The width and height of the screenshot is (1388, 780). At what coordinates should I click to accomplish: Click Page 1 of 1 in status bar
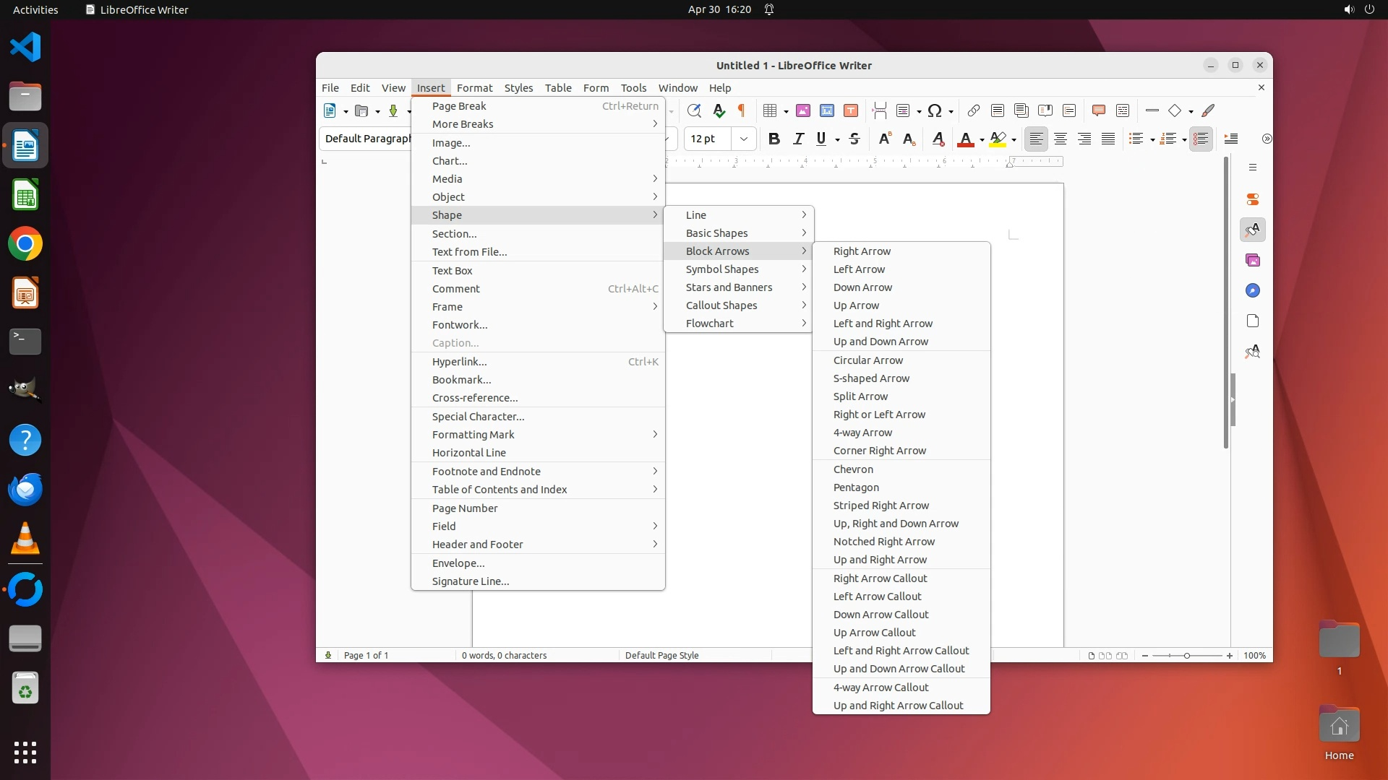pyautogui.click(x=367, y=655)
